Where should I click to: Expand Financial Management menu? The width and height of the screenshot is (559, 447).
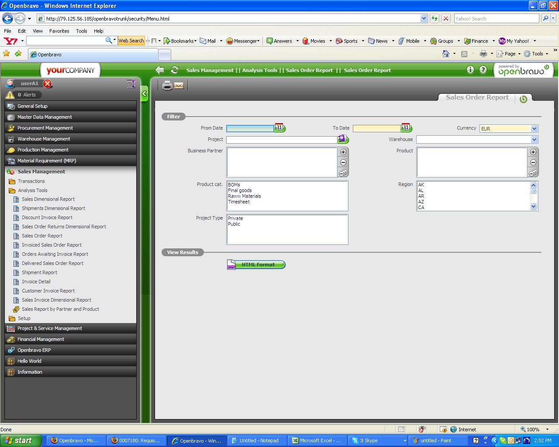coord(41,339)
